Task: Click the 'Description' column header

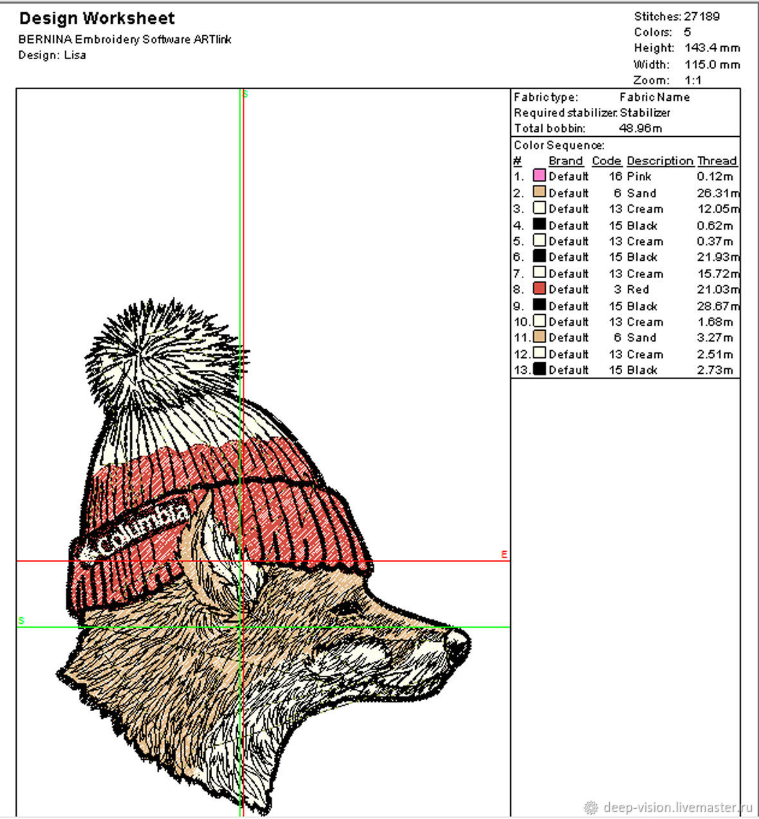Action: [x=660, y=161]
